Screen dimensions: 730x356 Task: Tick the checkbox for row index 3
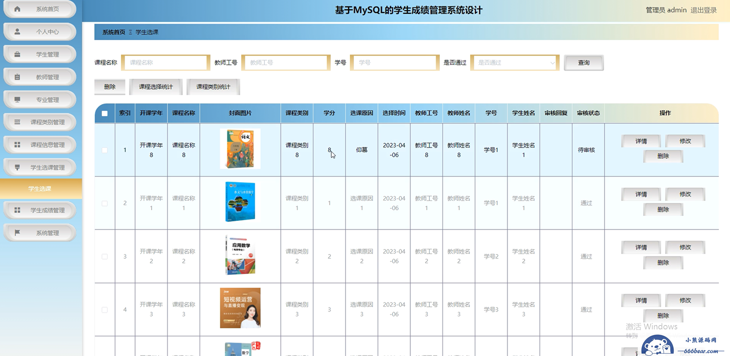point(105,256)
